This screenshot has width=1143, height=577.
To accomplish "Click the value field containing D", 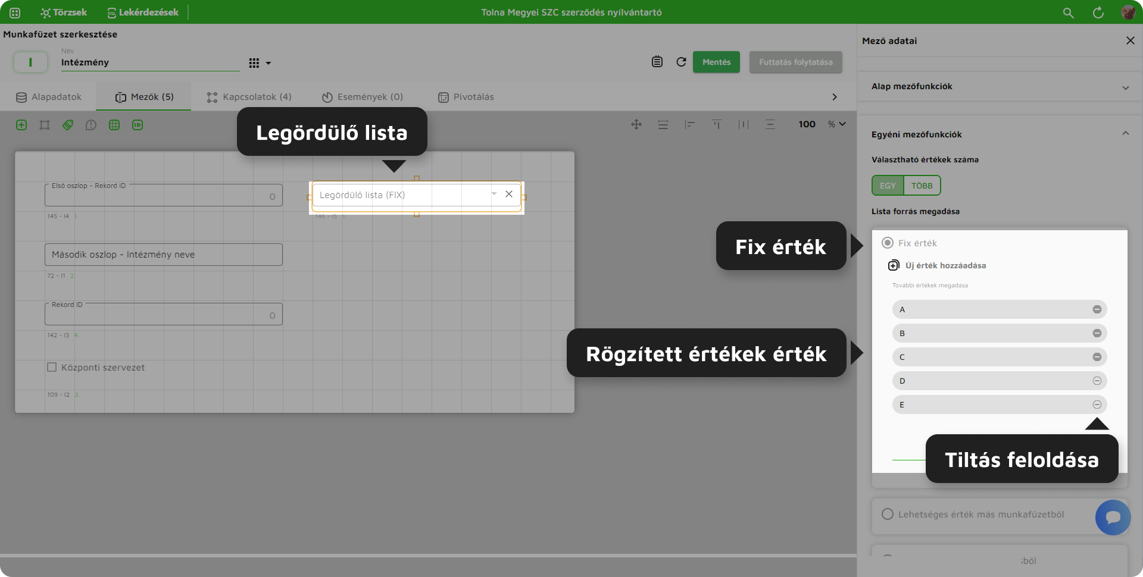I will click(1000, 381).
